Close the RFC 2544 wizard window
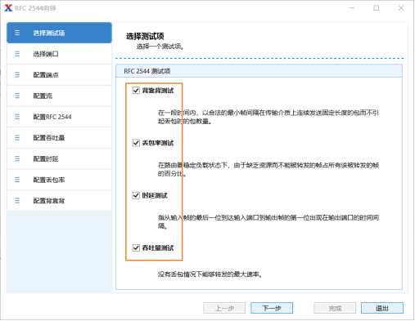Image resolution: width=415 pixels, height=321 pixels. (x=401, y=8)
